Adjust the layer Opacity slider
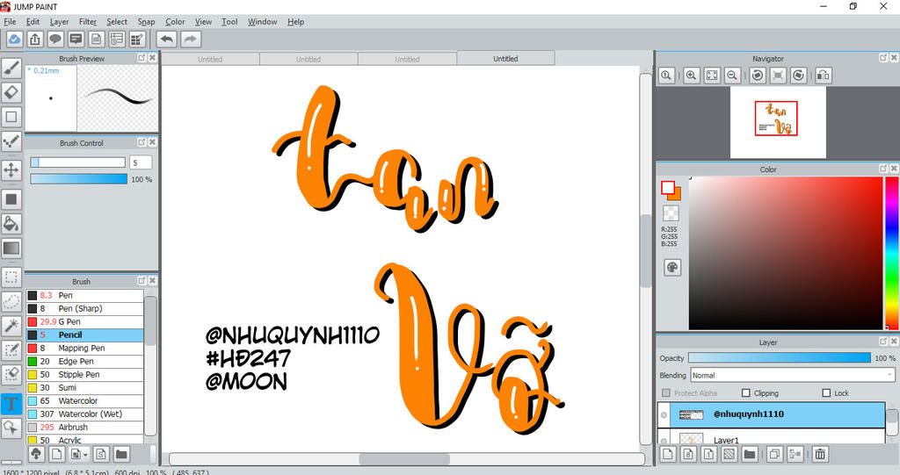900x475 pixels. point(780,358)
